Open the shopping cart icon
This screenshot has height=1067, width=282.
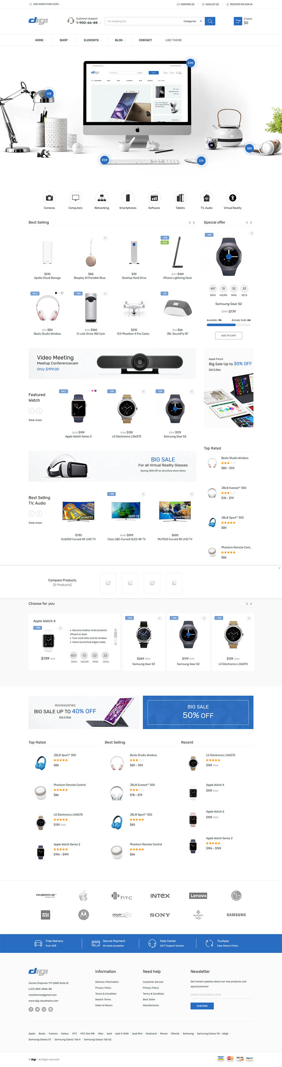pyautogui.click(x=238, y=21)
